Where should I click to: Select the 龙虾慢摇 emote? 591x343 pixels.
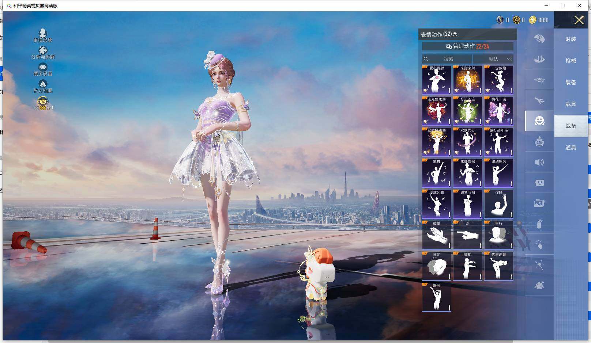(467, 173)
